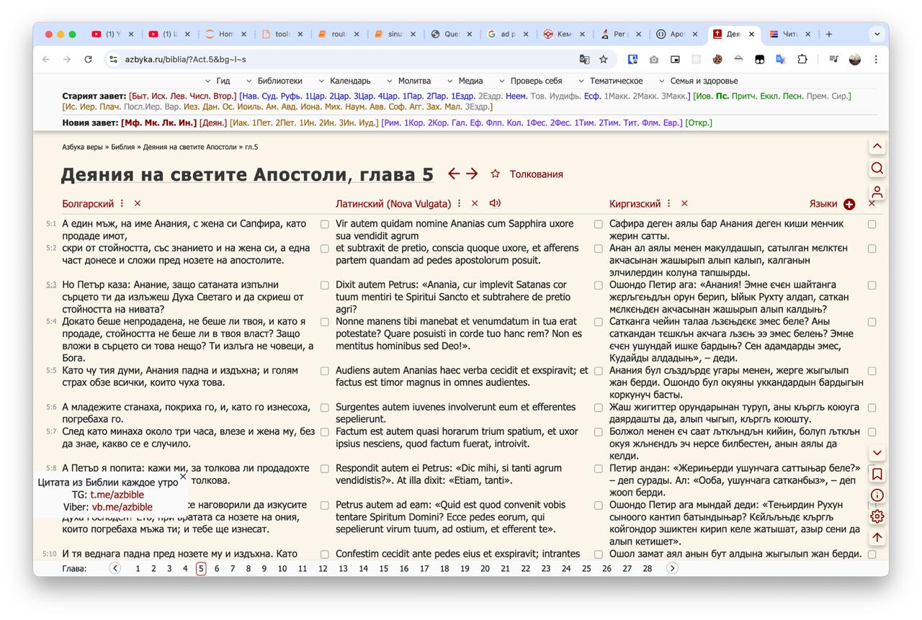This screenshot has height=620, width=922.
Task: Open the Толкования link
Action: pyautogui.click(x=537, y=174)
